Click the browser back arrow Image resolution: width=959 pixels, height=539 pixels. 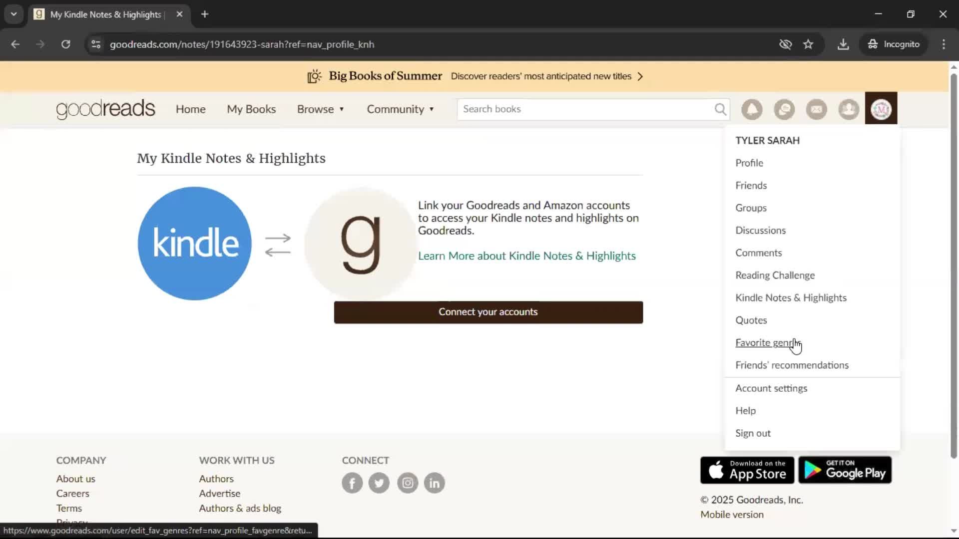pos(15,44)
